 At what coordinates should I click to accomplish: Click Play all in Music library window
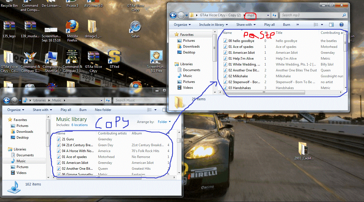pyautogui.click(x=66, y=110)
